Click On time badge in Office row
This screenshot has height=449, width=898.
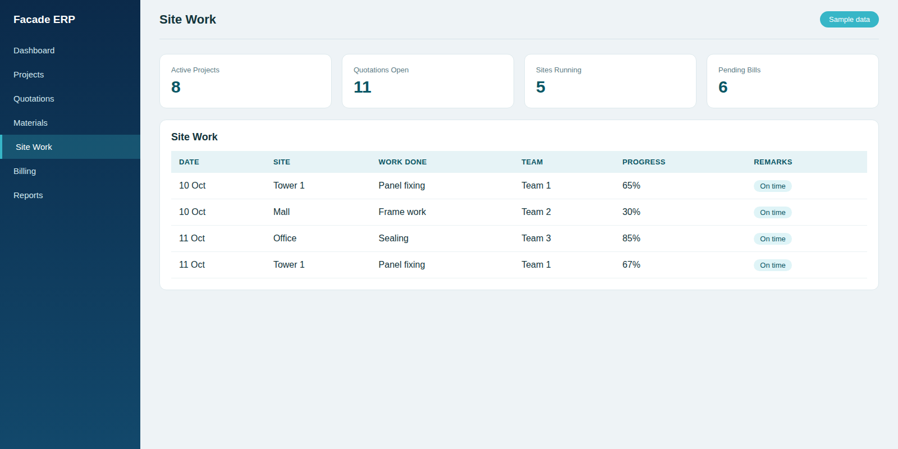(x=773, y=239)
